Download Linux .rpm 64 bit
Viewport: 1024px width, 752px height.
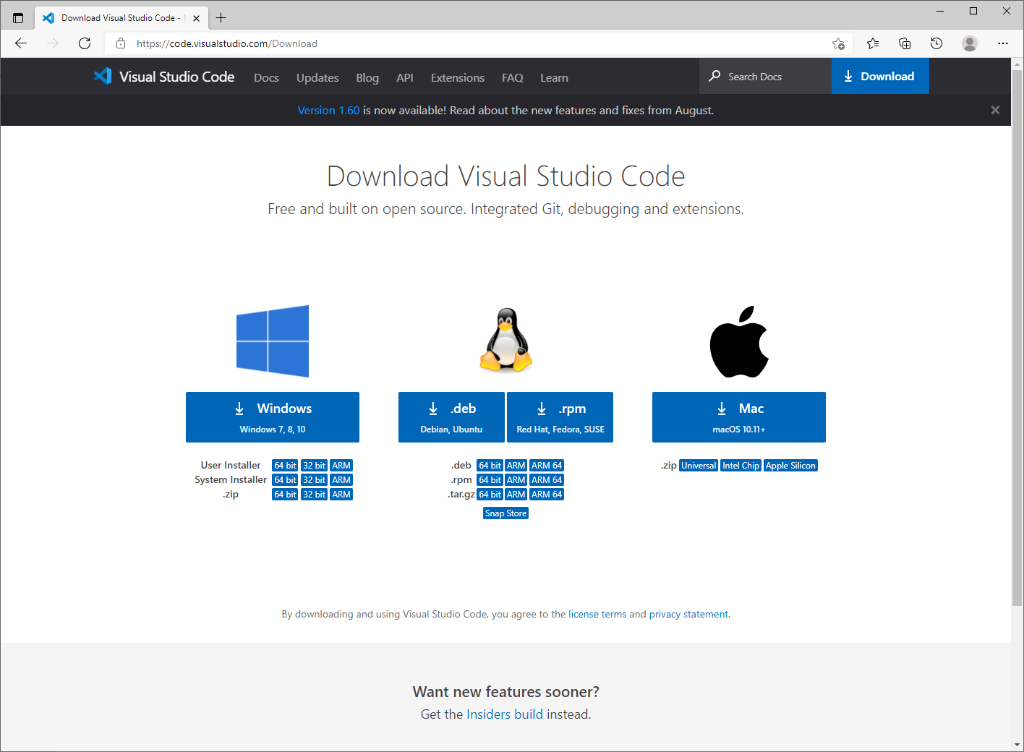click(490, 480)
